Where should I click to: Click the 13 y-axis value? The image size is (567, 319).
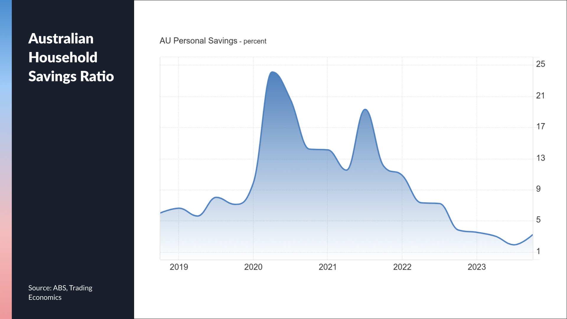point(540,158)
